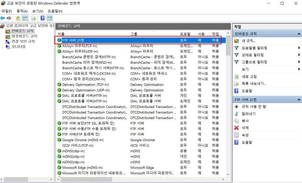This screenshot has height=183, width=302.
Task: Click the 모니터링 tree icon
Action: pos(8,47)
